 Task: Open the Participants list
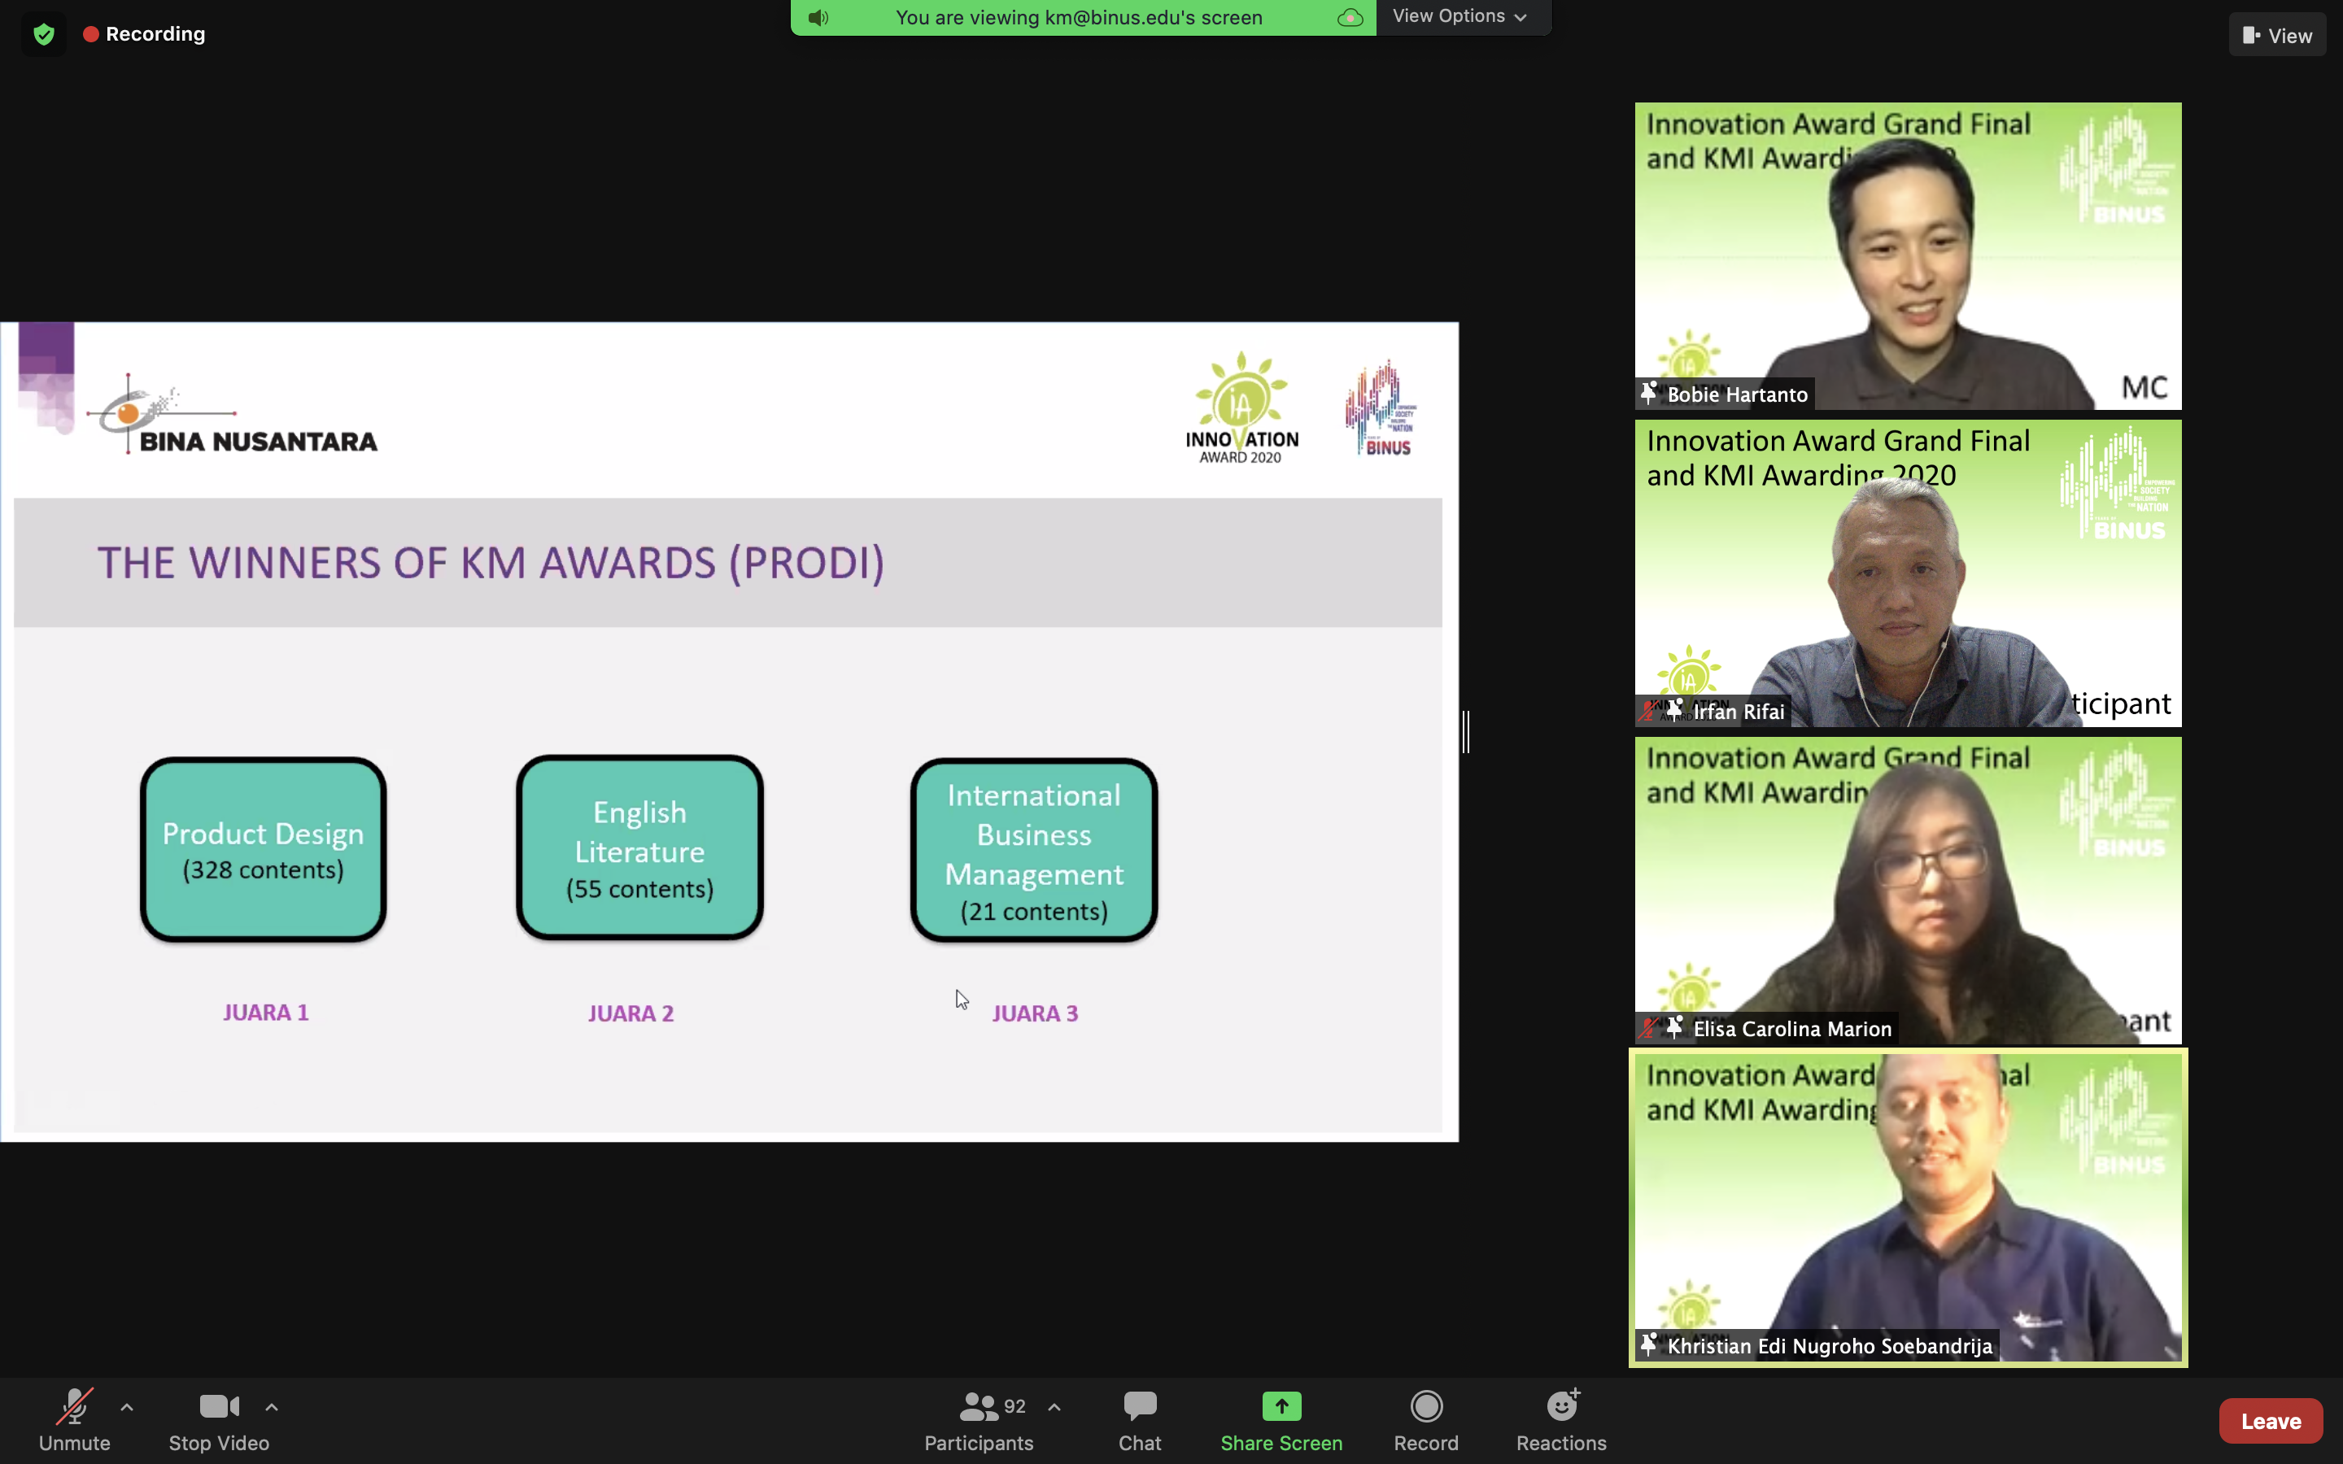[978, 1419]
